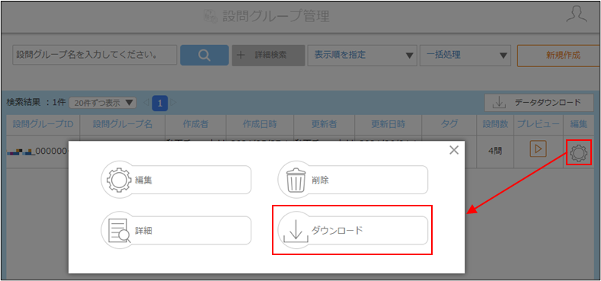Image resolution: width=601 pixels, height=281 pixels.
Task: Click the gear icon in 編集 column
Action: tap(578, 153)
